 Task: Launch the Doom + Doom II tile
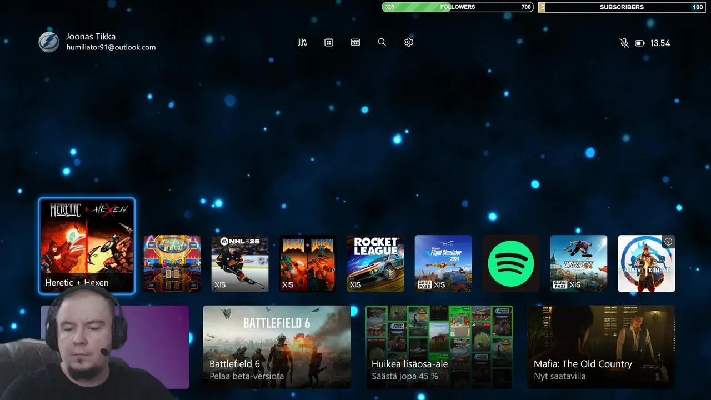pos(308,263)
